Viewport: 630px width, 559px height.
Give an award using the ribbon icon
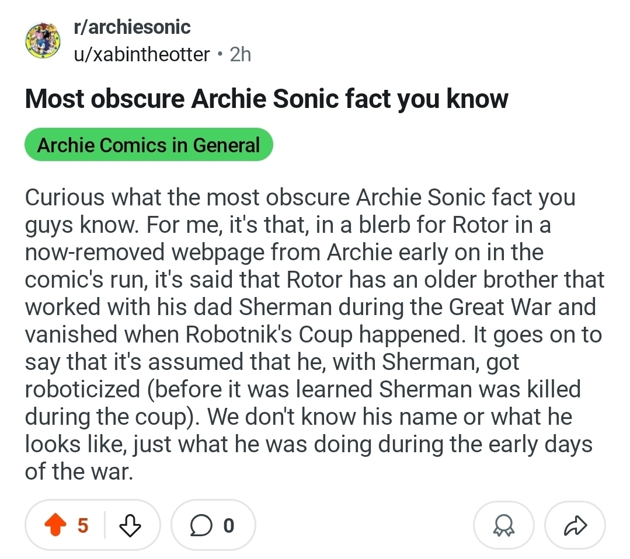click(x=503, y=525)
